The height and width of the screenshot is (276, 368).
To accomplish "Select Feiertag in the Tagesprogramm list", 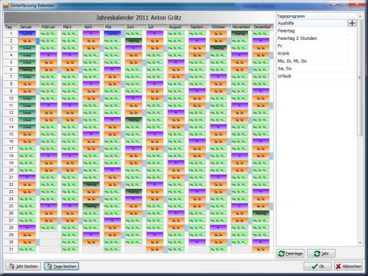I will [316, 31].
